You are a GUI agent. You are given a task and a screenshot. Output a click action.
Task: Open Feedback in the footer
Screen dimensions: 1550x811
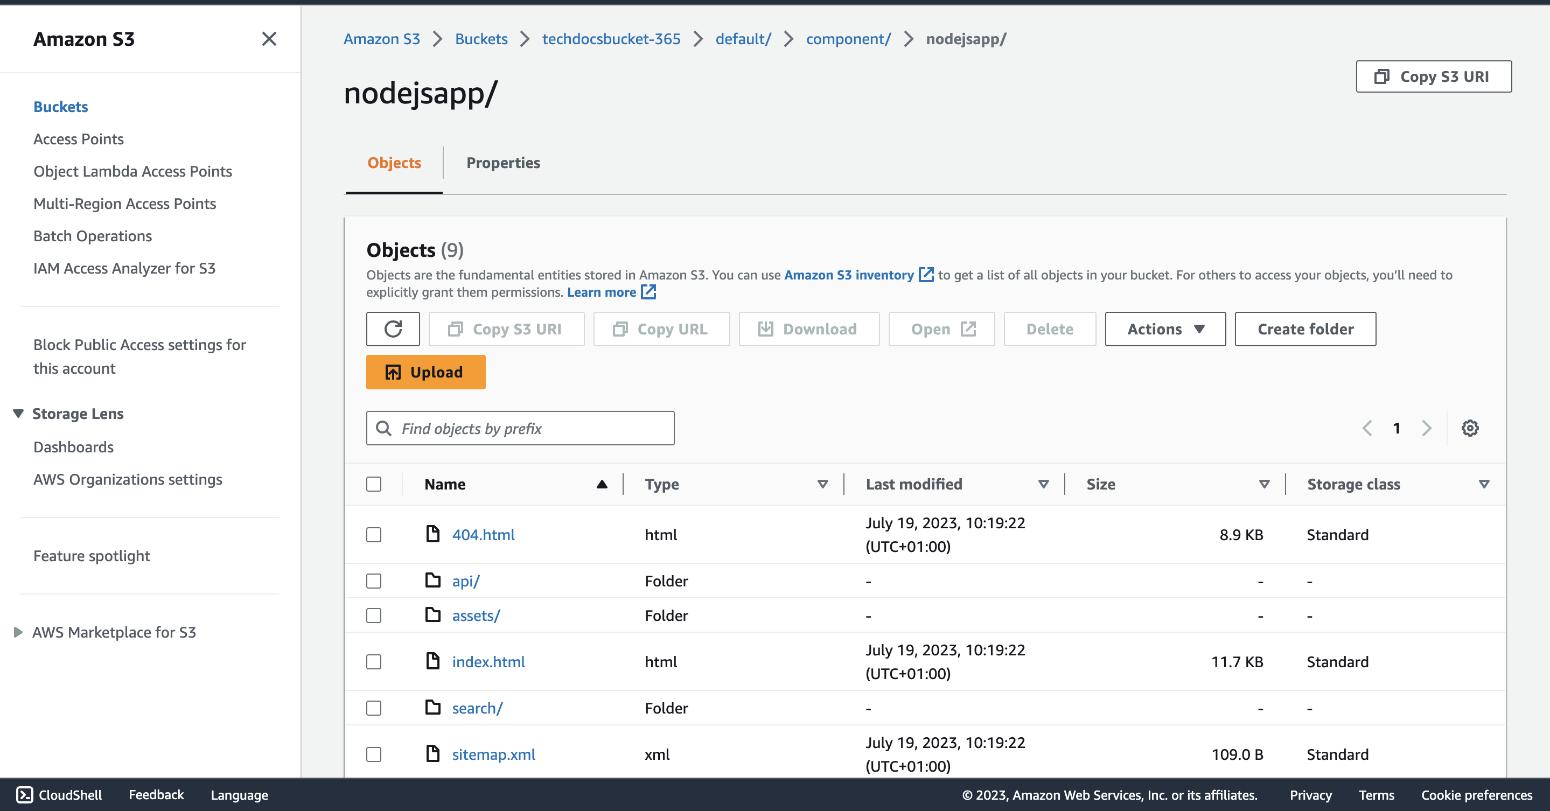click(156, 795)
